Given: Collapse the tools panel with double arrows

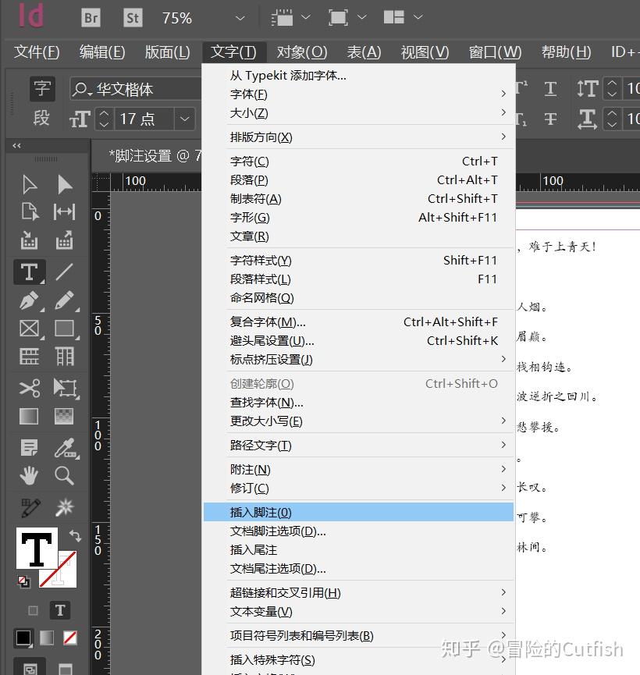Looking at the screenshot, I should (x=16, y=145).
